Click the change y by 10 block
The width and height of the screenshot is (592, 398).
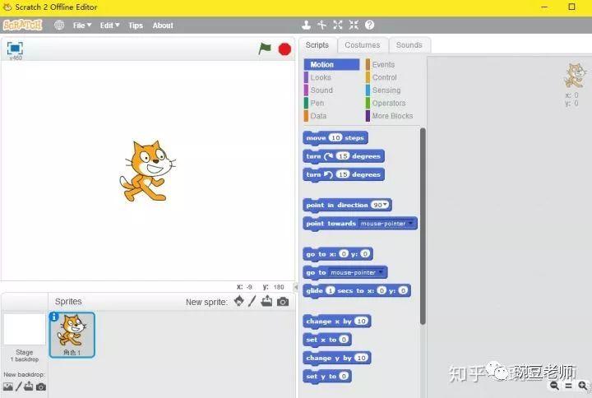pos(337,358)
